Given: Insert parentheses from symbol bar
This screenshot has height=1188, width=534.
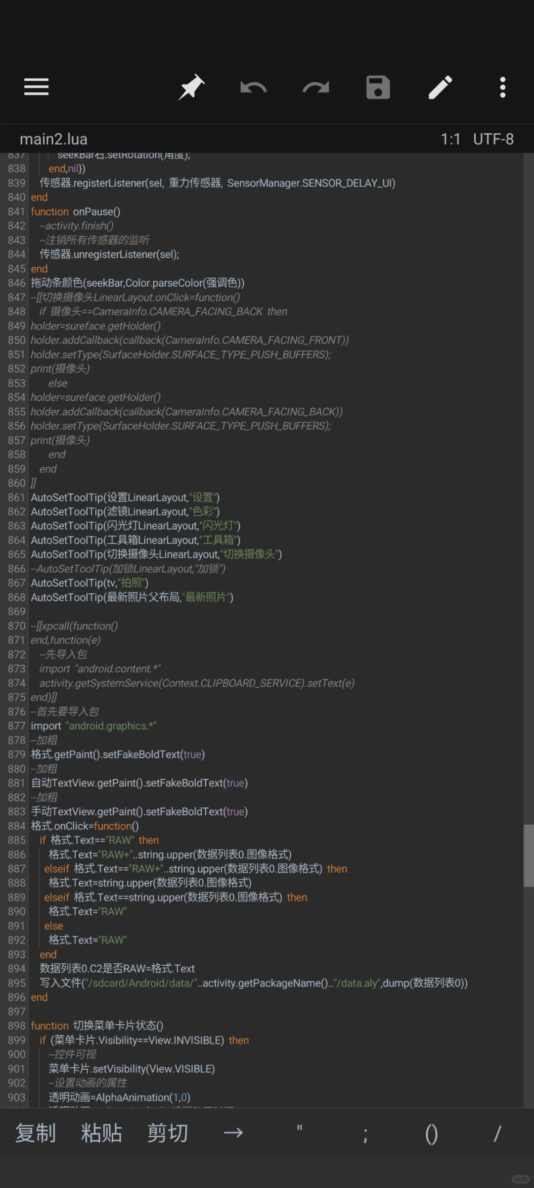Looking at the screenshot, I should pyautogui.click(x=432, y=1134).
